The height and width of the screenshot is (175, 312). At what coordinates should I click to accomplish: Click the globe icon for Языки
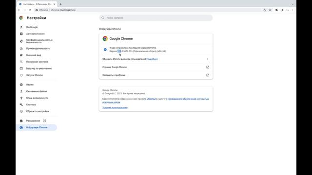click(21, 85)
